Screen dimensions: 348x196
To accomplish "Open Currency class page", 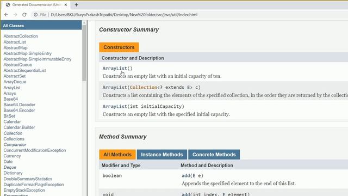I will coord(12,156).
